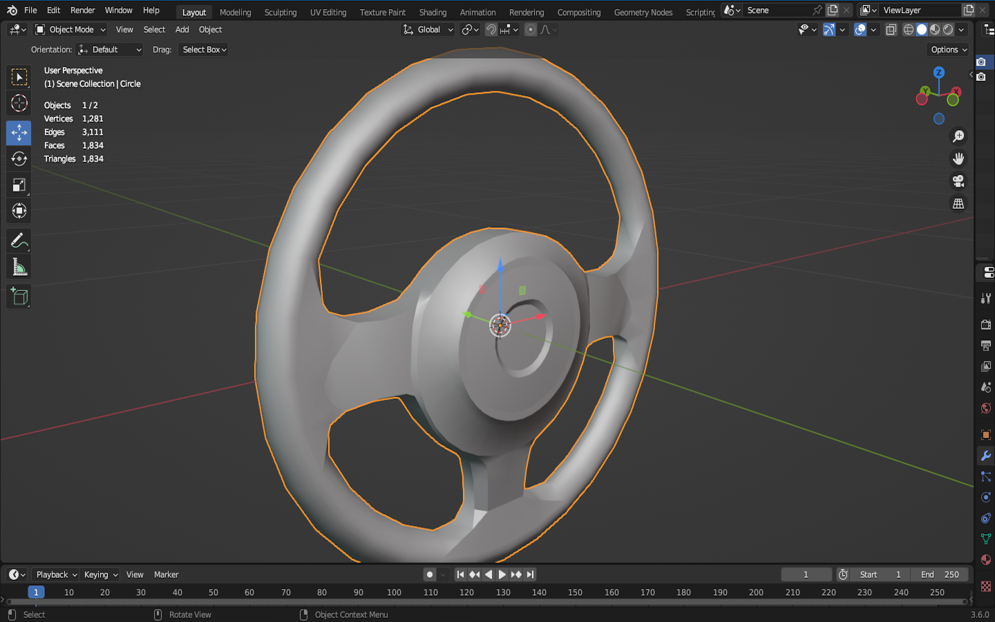The height and width of the screenshot is (622, 995).
Task: Activate the Add Cube tool
Action: coord(19,296)
